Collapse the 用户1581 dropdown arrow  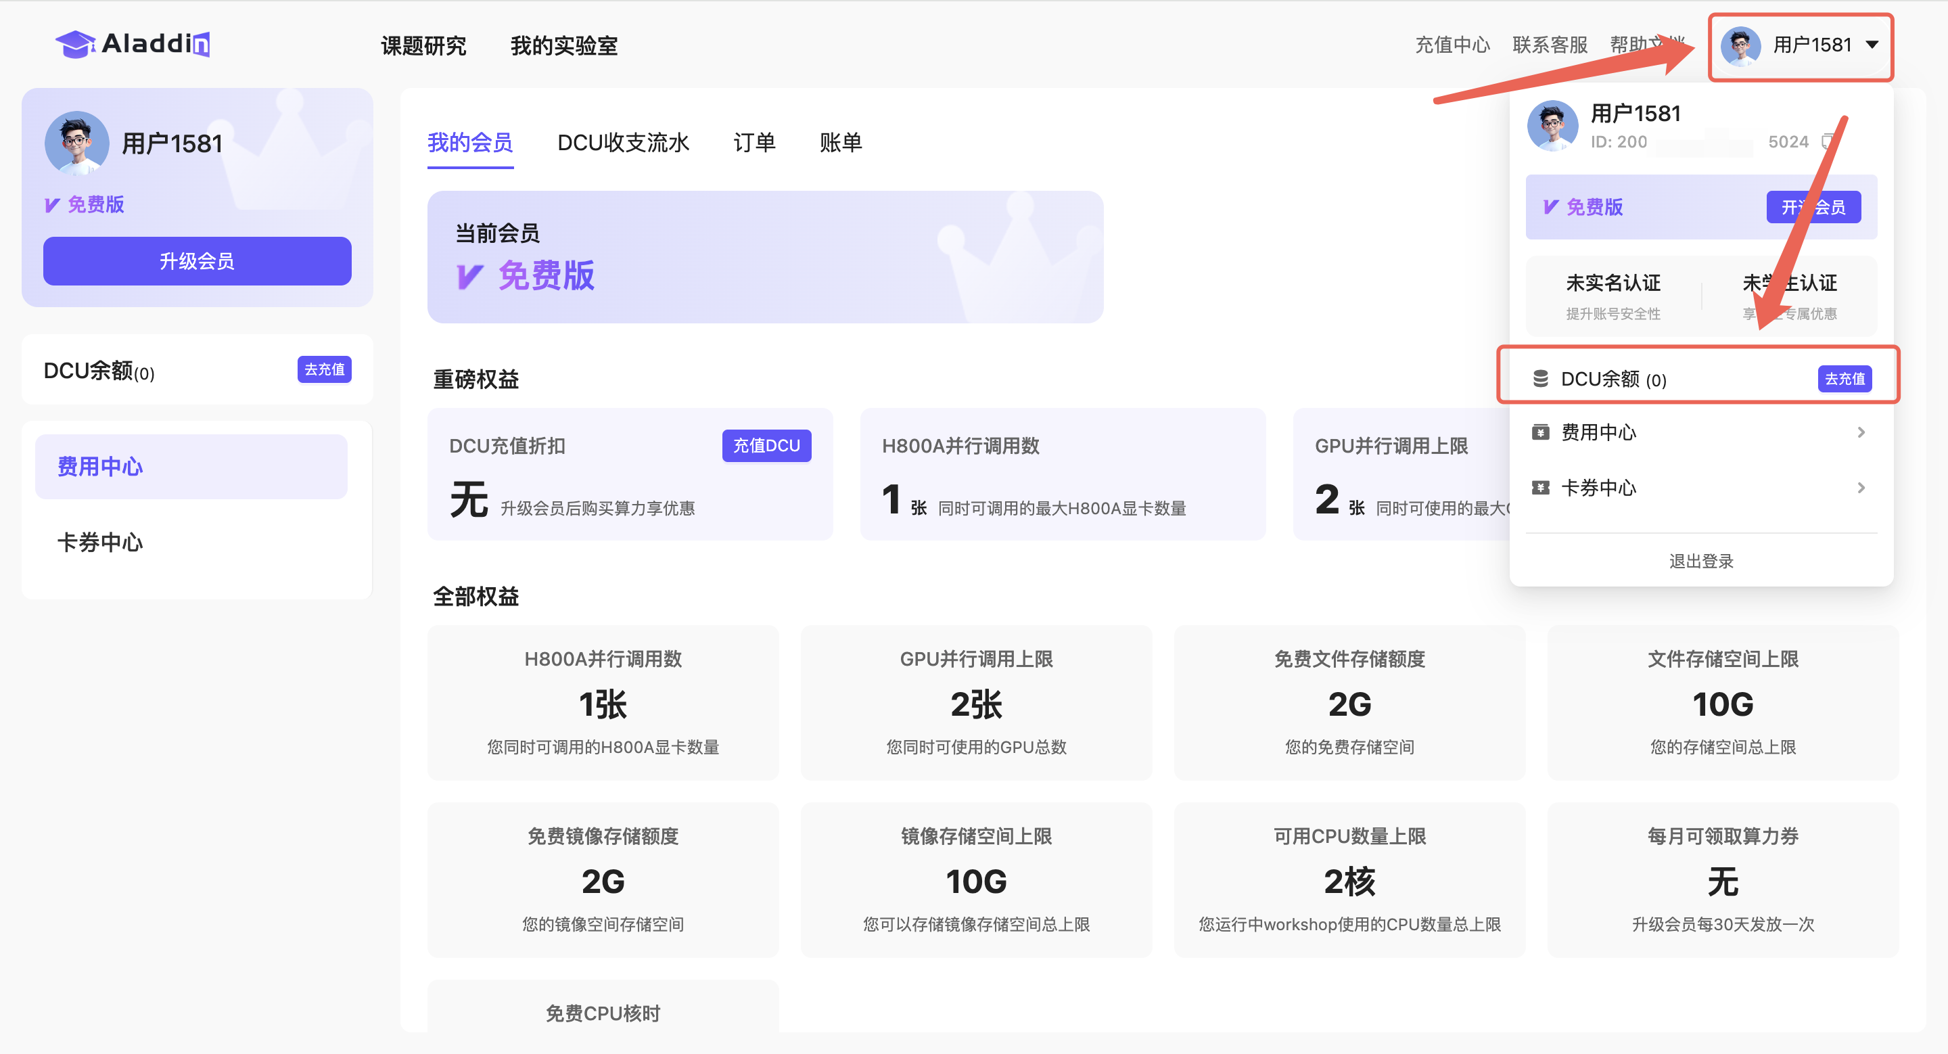[1872, 45]
